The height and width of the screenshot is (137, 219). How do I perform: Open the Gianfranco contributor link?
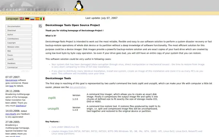point(21,106)
